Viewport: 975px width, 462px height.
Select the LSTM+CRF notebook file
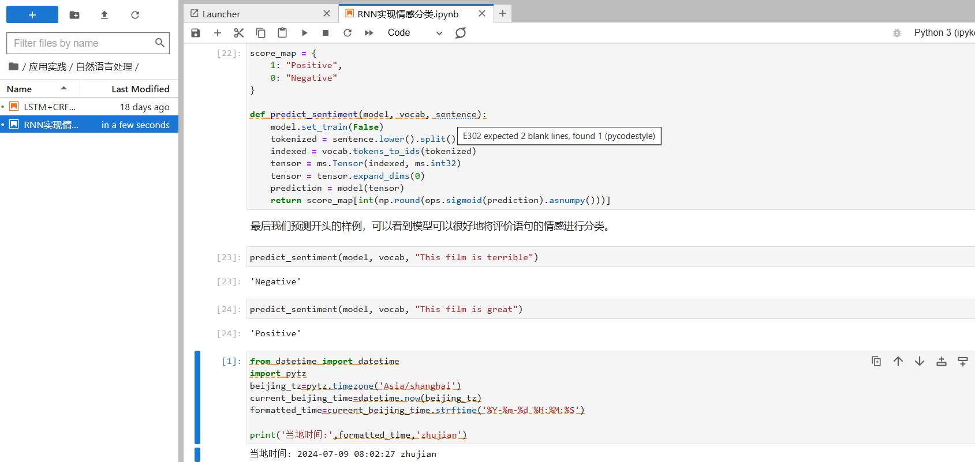[x=89, y=107]
